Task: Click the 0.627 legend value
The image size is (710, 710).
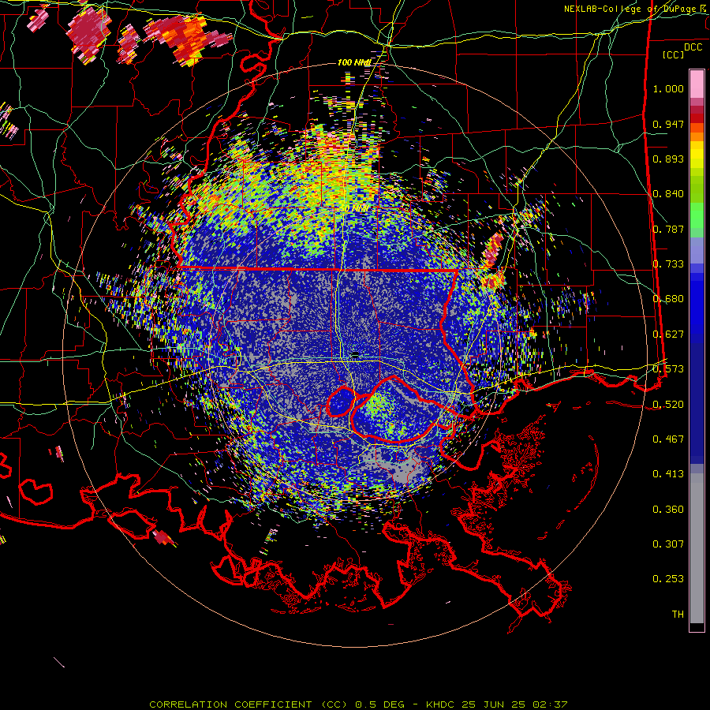Action: [x=668, y=334]
